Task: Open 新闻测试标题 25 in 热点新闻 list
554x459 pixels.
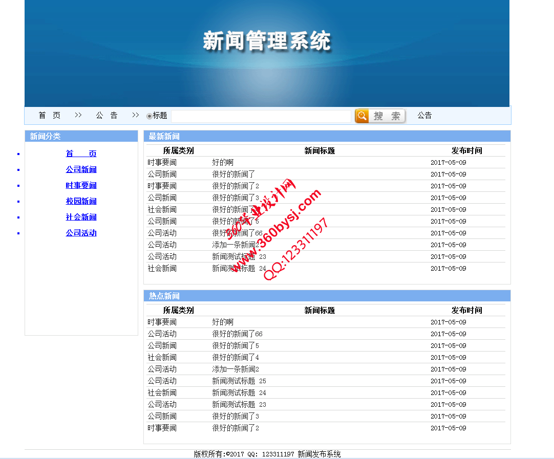Action: pos(239,381)
